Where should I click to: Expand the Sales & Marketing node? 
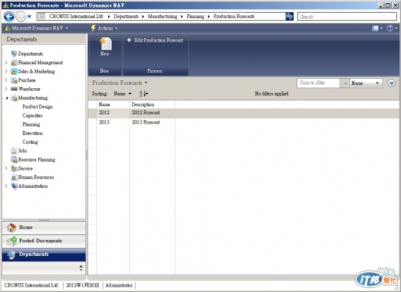coord(7,71)
